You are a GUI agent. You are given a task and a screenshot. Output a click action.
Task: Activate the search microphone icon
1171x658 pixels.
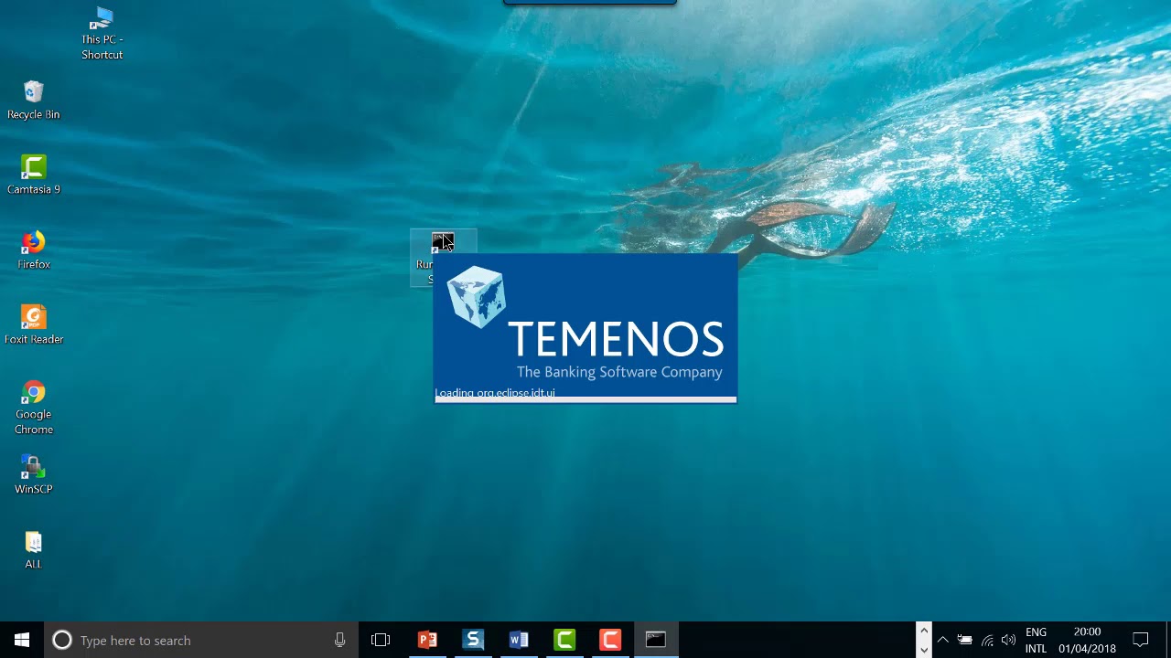coord(339,640)
